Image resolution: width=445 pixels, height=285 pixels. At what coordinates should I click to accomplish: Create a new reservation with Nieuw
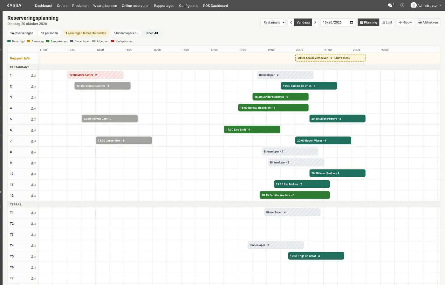[405, 22]
